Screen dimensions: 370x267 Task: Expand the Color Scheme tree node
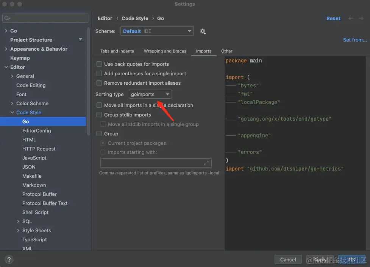(12, 103)
